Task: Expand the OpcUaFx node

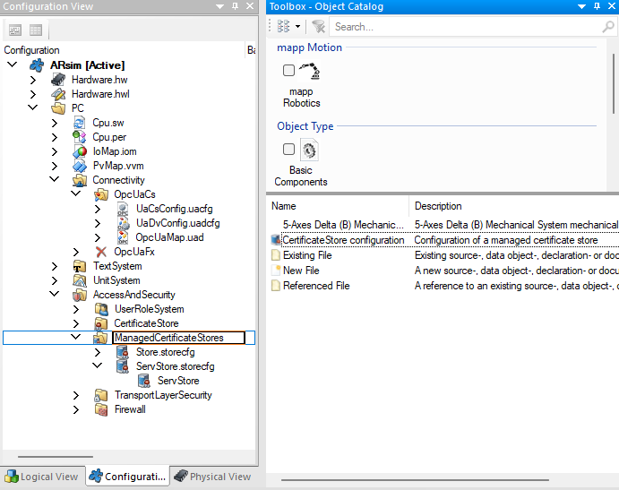Action: [x=76, y=252]
